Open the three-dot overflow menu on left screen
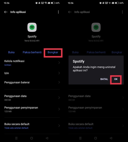This screenshot has height=142, width=128. click(58, 12)
